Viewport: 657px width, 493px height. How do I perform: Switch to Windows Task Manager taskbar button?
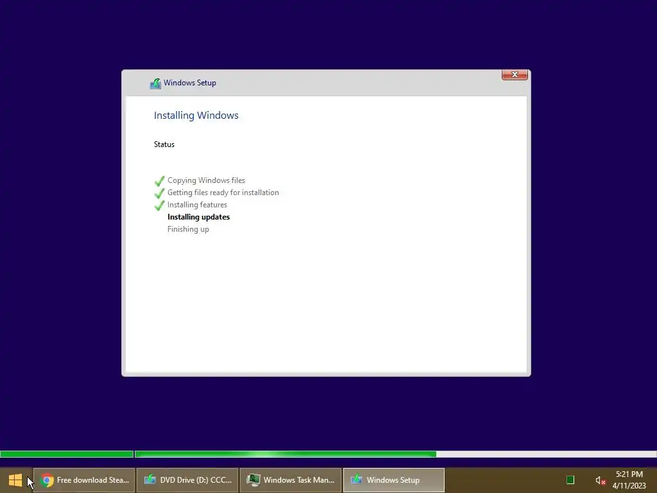pos(291,480)
